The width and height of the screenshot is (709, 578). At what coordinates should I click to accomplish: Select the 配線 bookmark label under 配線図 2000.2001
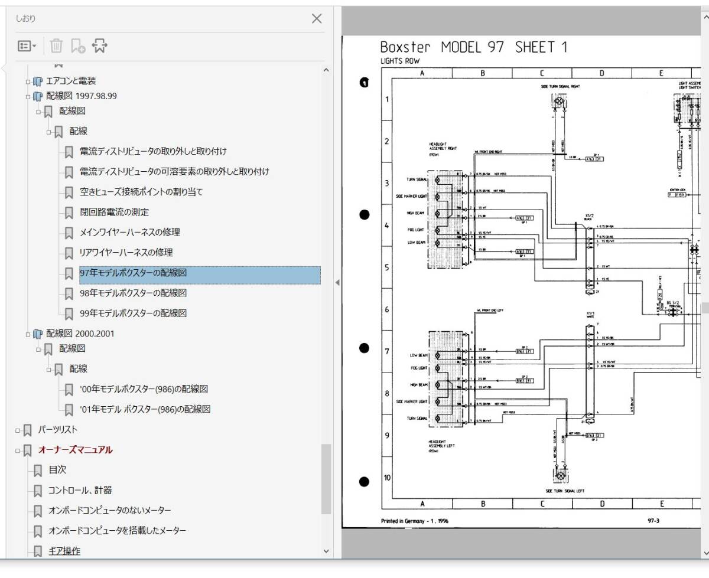pyautogui.click(x=79, y=369)
